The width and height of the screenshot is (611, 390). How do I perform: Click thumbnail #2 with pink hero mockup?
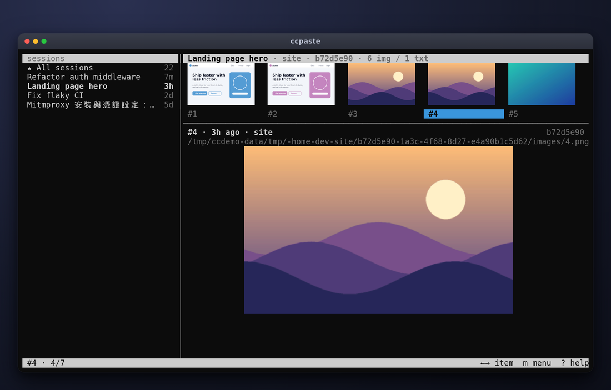coord(301,84)
